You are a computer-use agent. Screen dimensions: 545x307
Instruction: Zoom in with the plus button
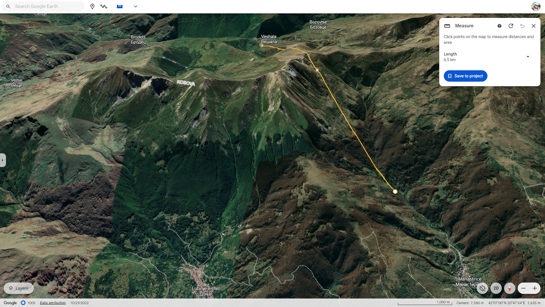coord(535,288)
